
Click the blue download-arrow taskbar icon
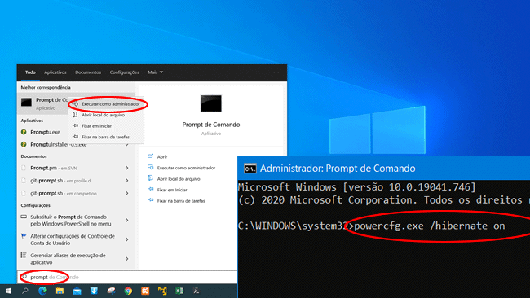coord(94,291)
